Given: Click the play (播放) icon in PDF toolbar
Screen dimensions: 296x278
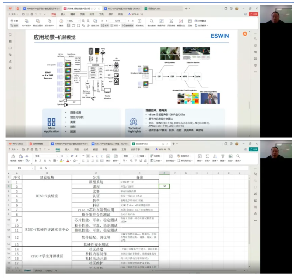Looking at the screenshot, I should click(61, 21).
